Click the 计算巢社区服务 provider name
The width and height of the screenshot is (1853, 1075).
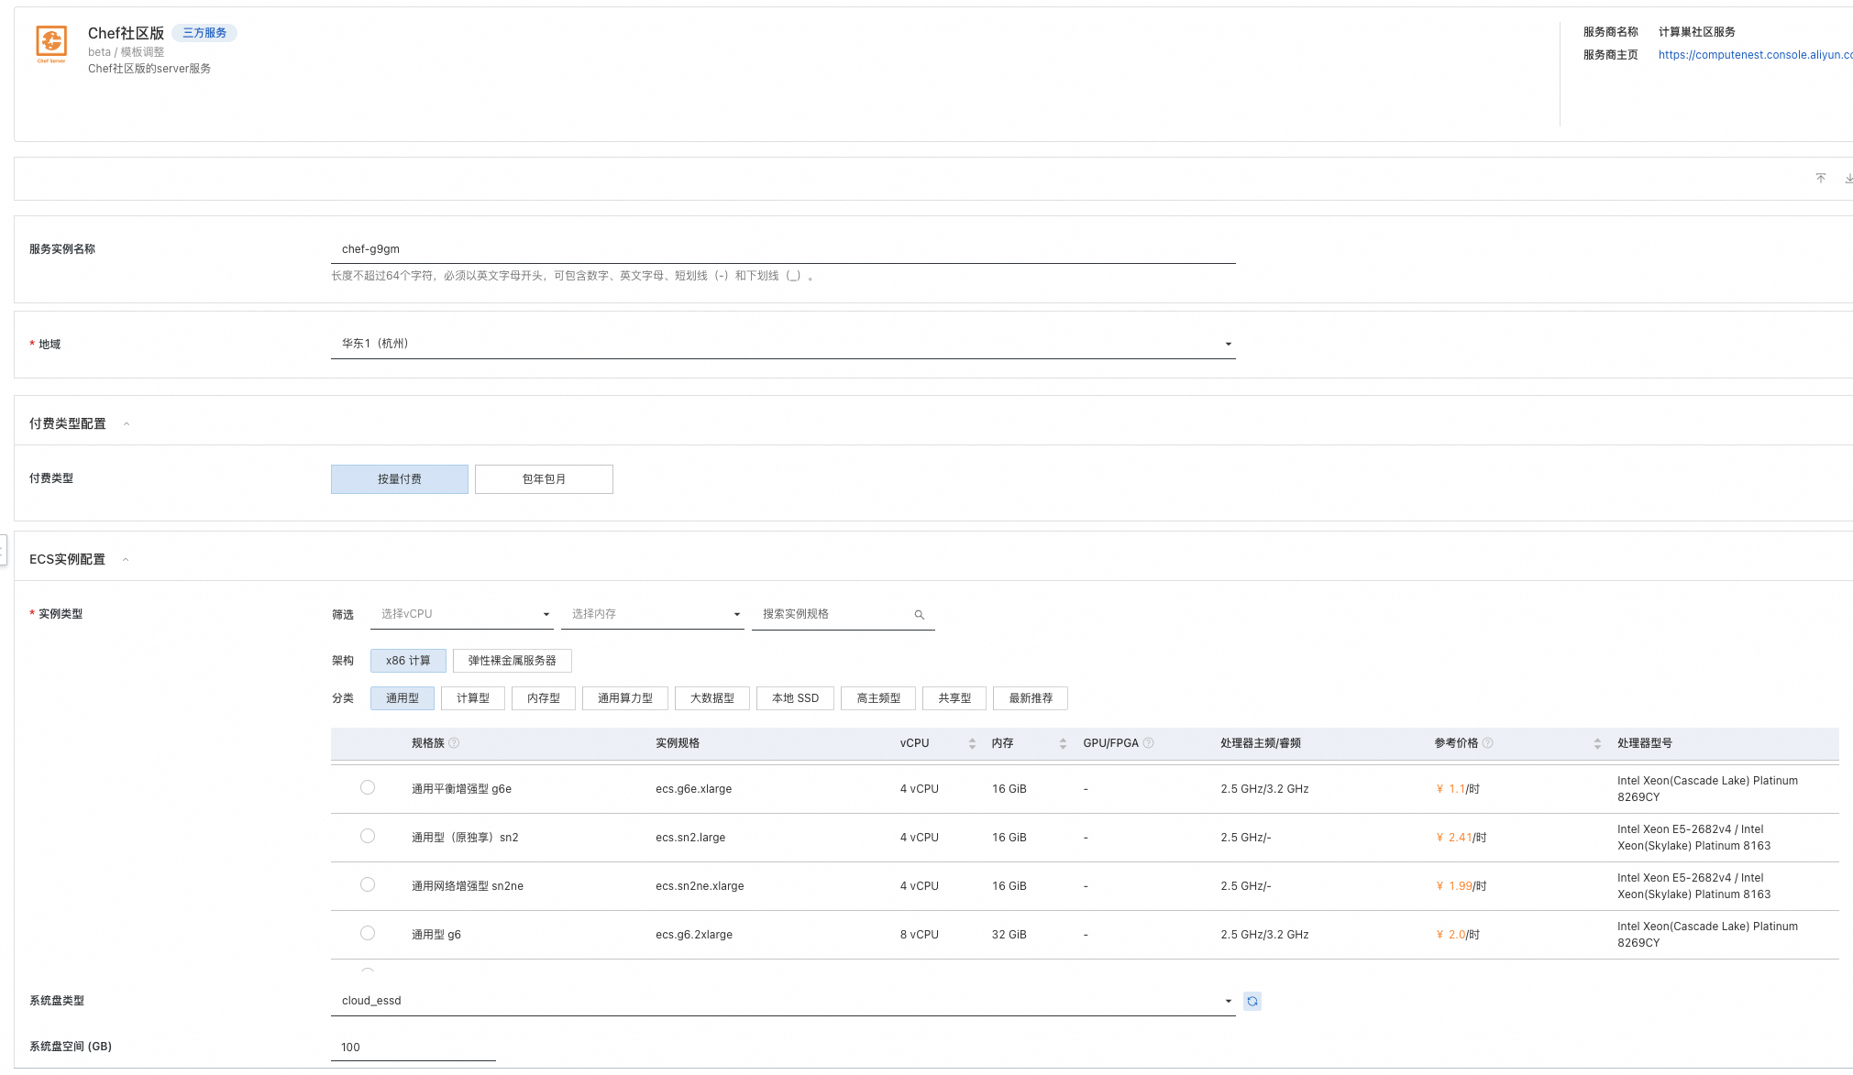point(1696,32)
